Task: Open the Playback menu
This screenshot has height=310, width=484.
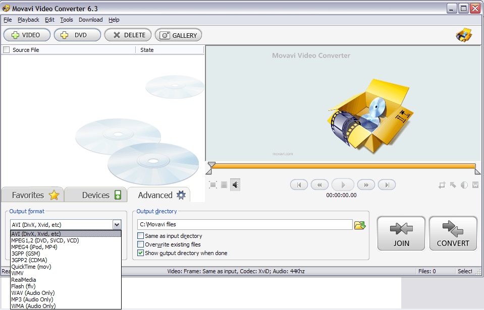Action: tap(28, 20)
